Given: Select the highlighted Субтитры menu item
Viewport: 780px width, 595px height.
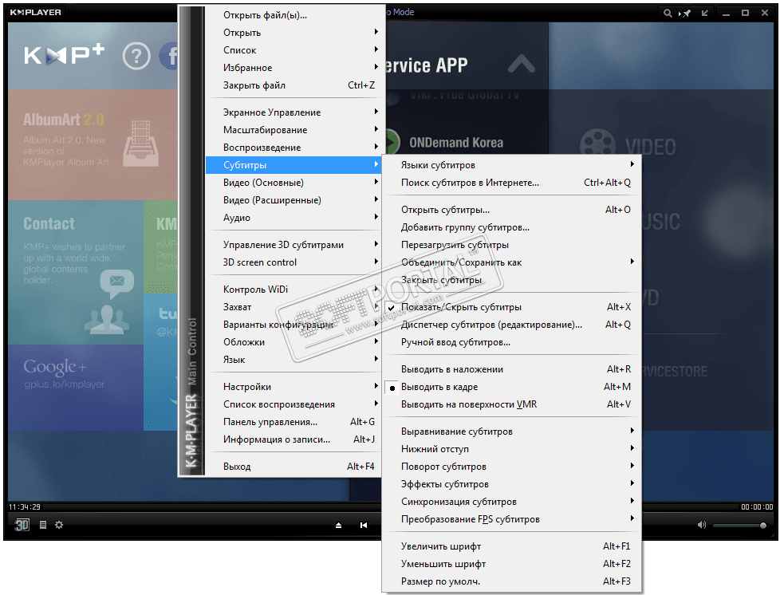Looking at the screenshot, I should [x=293, y=164].
